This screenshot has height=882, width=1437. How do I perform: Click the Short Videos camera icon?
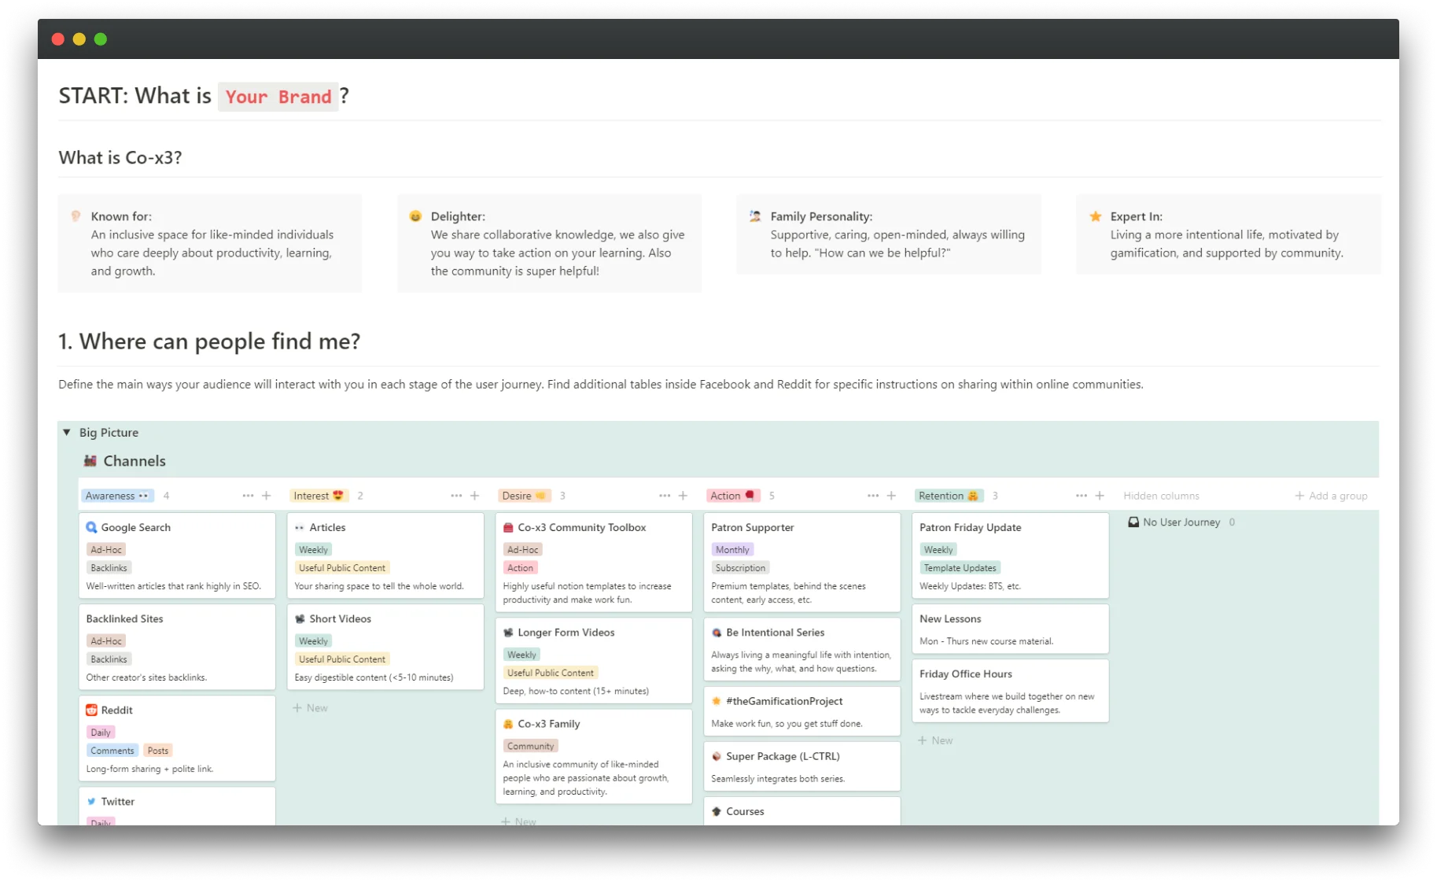pos(300,618)
